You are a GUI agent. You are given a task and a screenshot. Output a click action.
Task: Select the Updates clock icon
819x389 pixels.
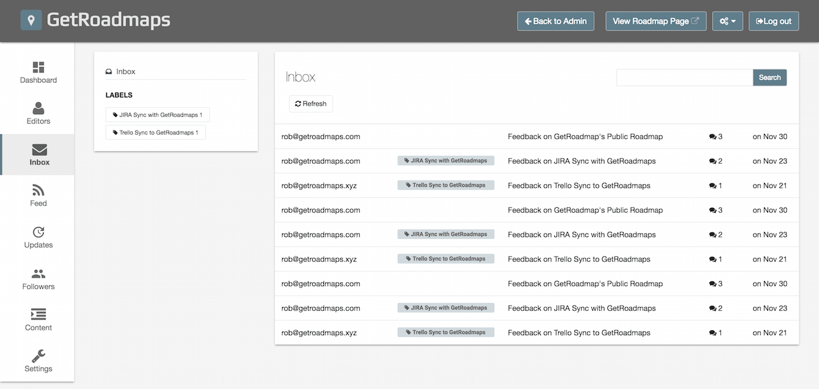tap(38, 232)
